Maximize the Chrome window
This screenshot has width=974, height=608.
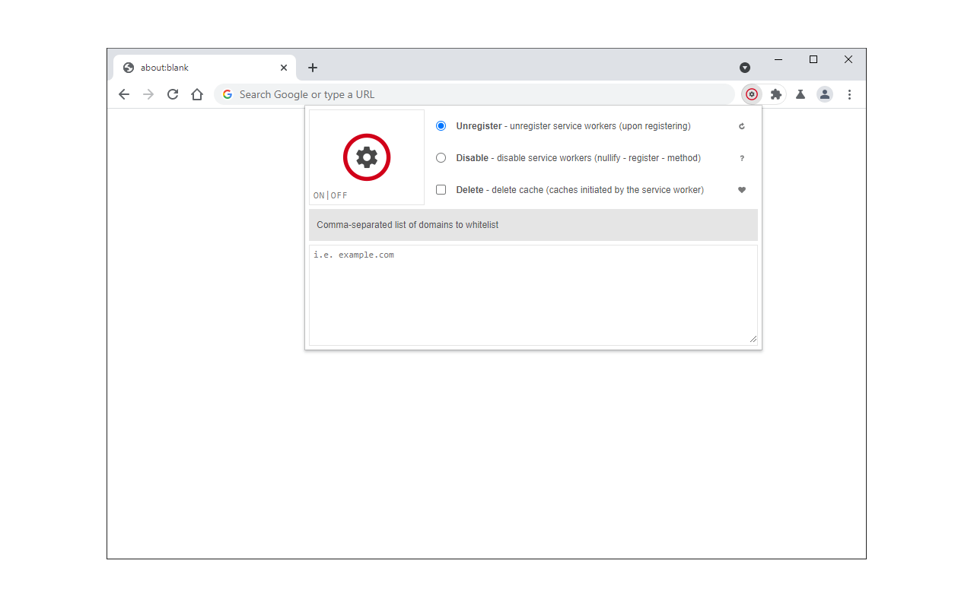coord(813,59)
